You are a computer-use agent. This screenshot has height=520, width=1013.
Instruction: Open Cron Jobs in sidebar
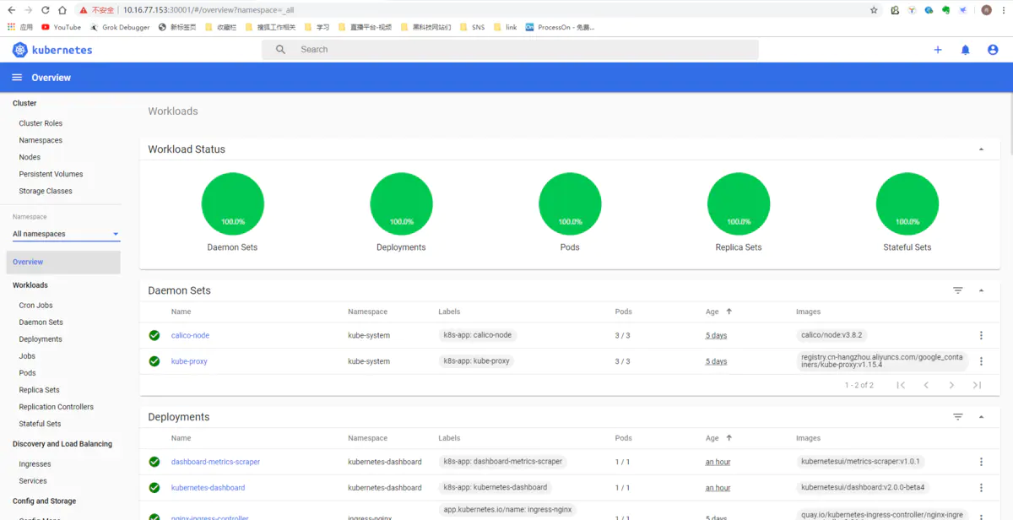(x=35, y=306)
